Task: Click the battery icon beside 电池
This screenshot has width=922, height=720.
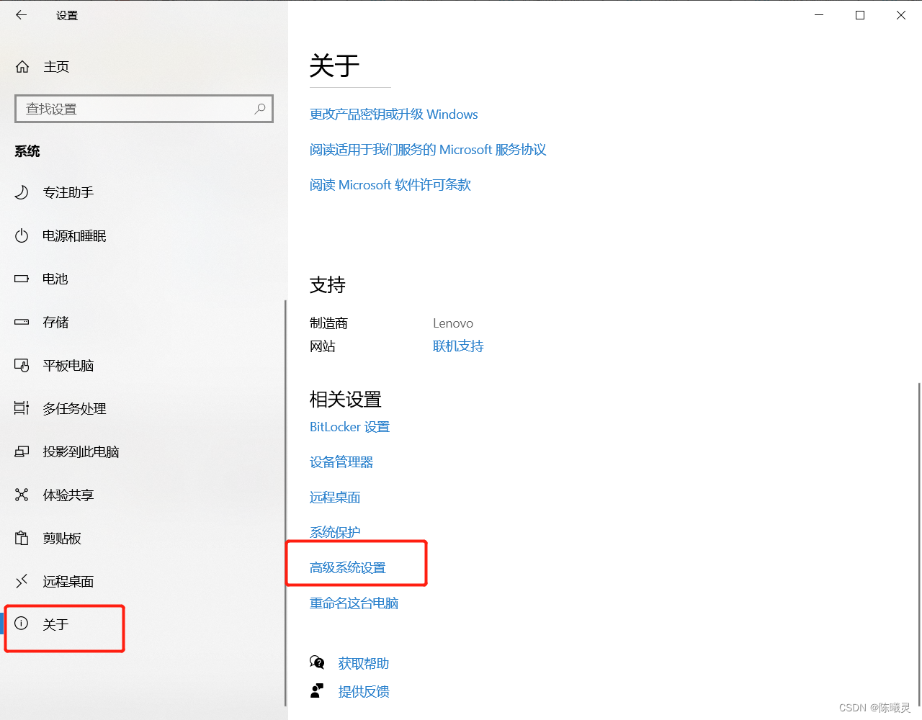Action: click(22, 279)
